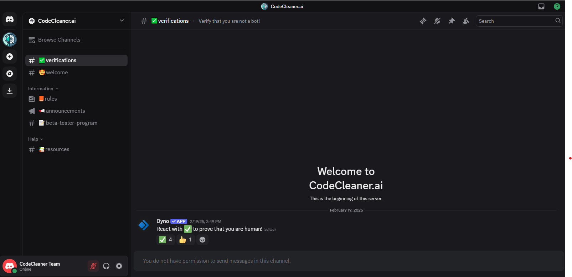The image size is (572, 277).
Task: Click the Welcome to CodeCleaner.ai heading
Action: [x=346, y=179]
